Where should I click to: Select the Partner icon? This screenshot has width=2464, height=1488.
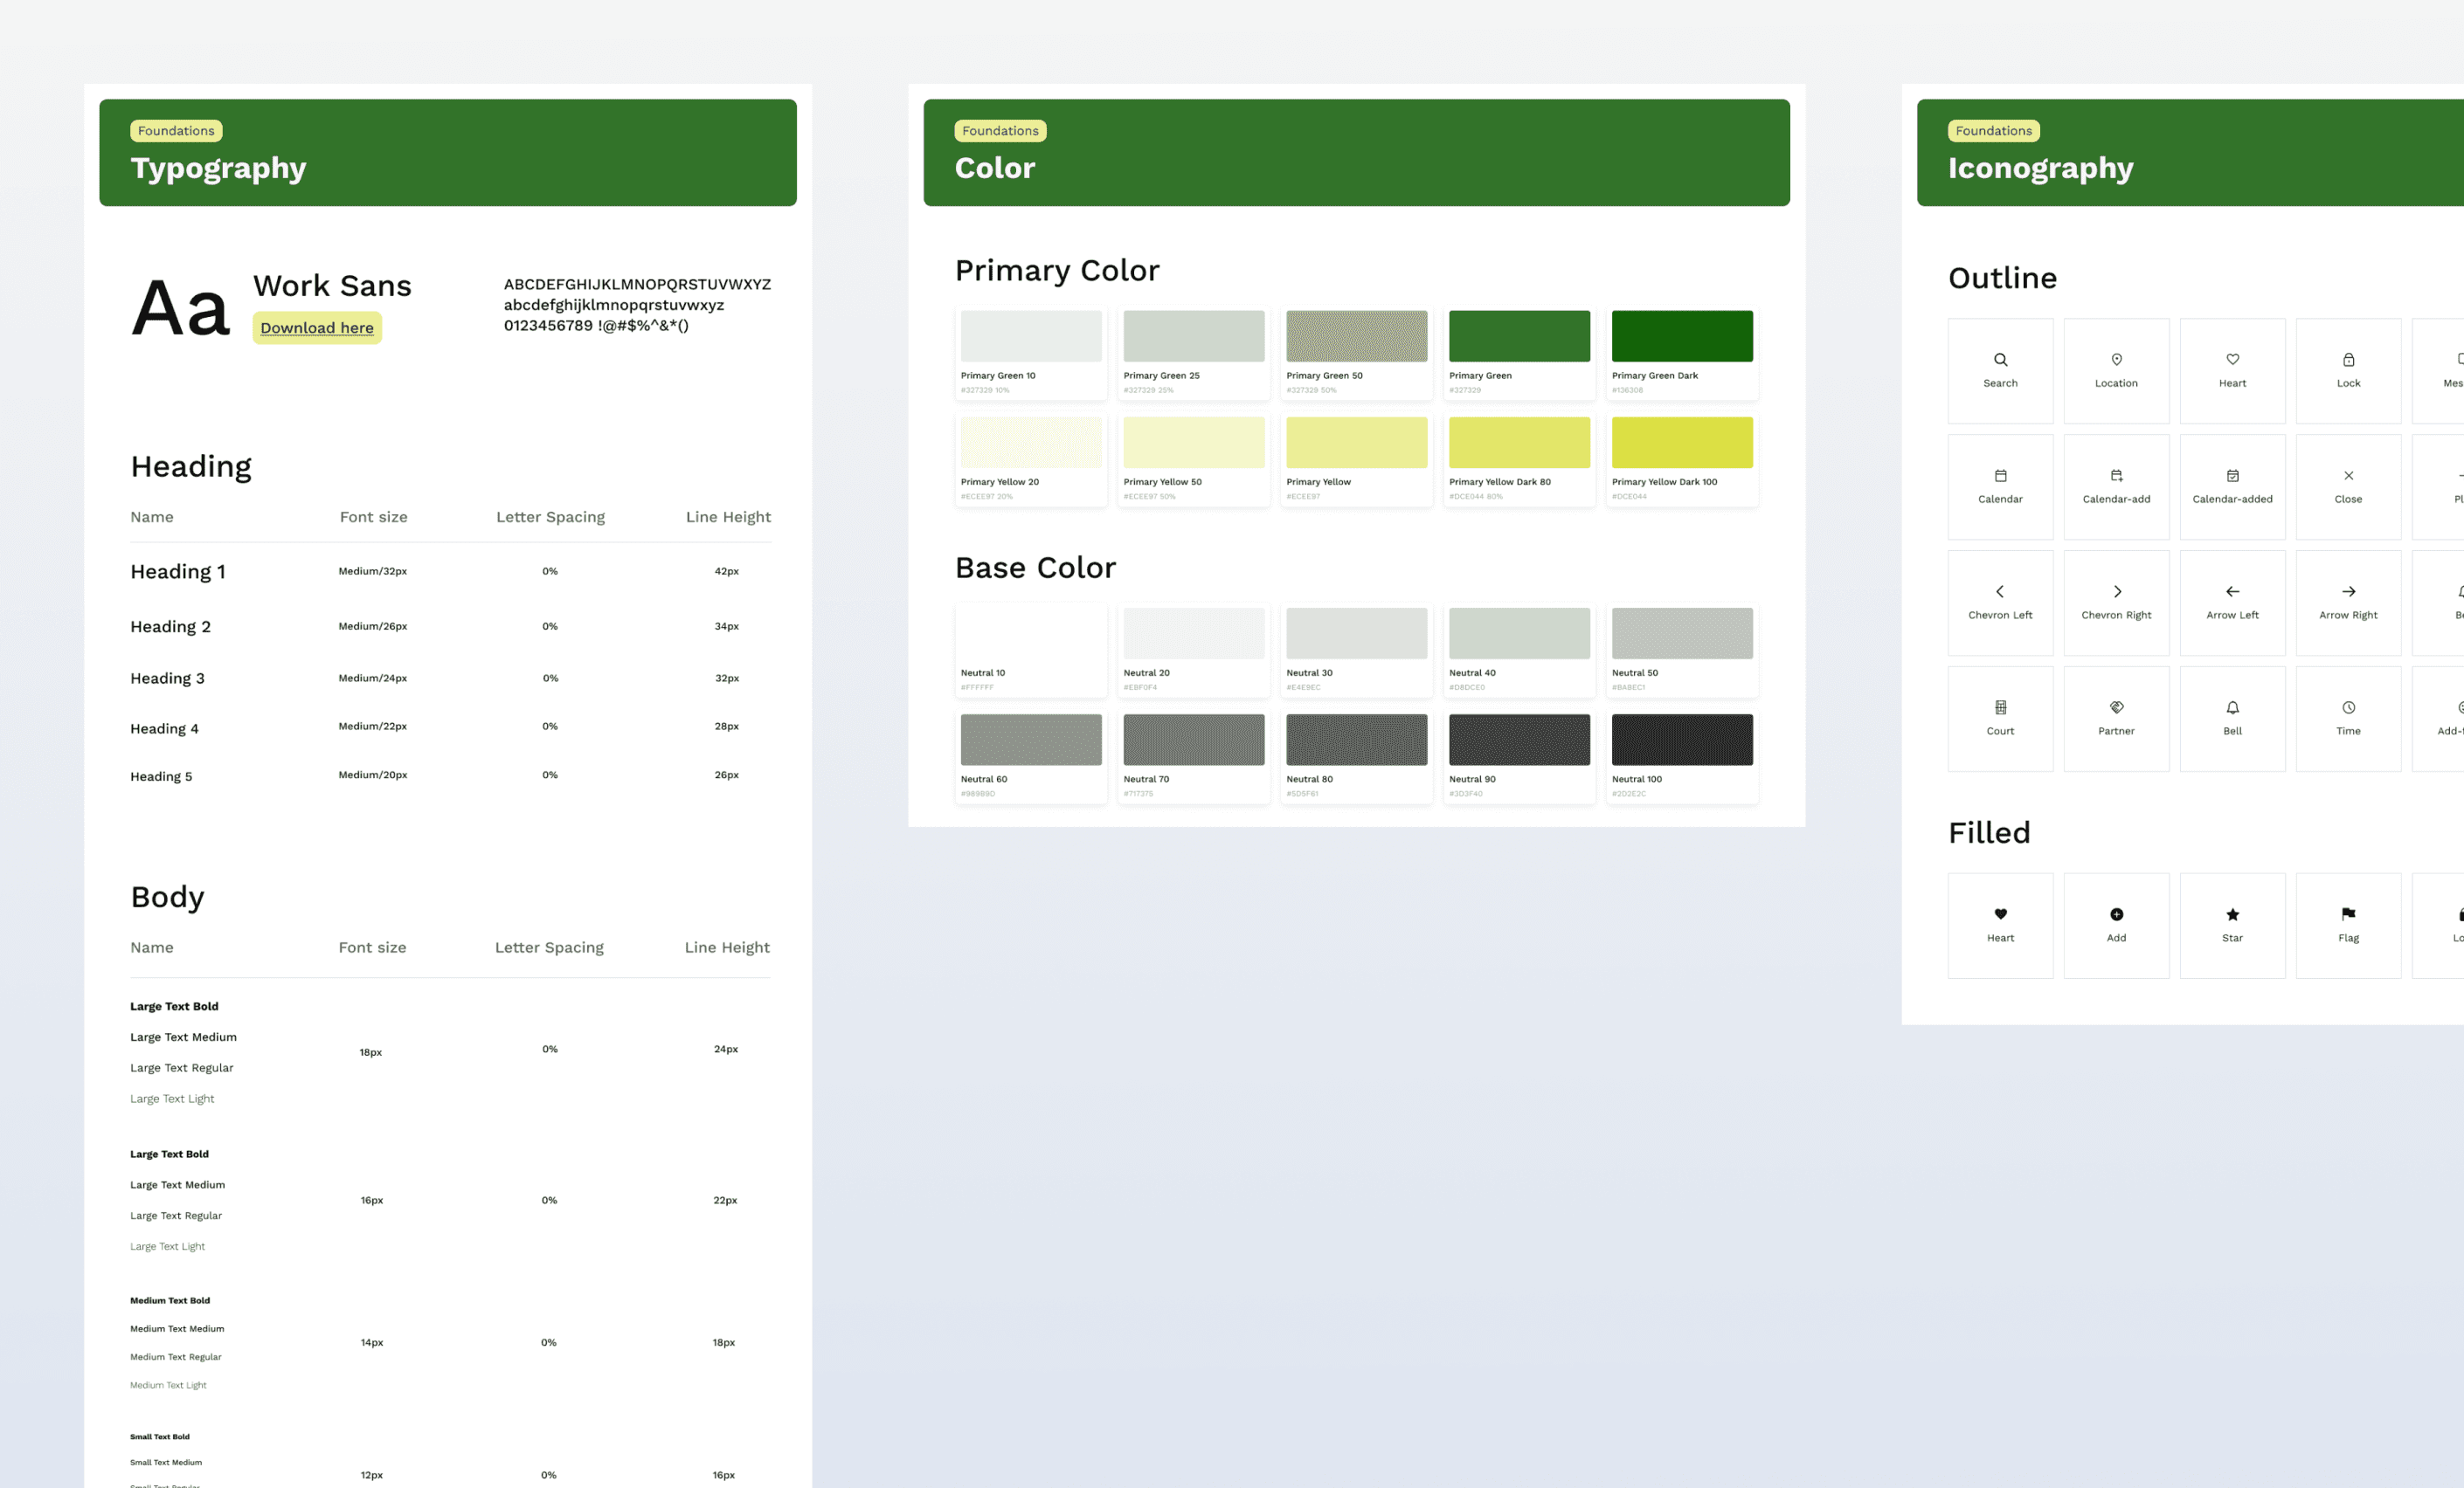pyautogui.click(x=2116, y=707)
